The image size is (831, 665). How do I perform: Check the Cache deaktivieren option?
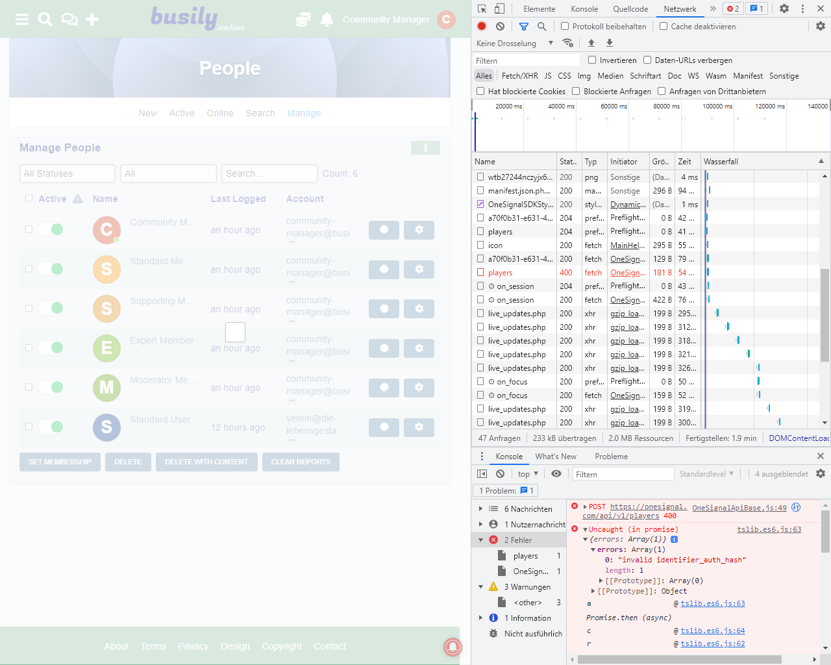[664, 27]
